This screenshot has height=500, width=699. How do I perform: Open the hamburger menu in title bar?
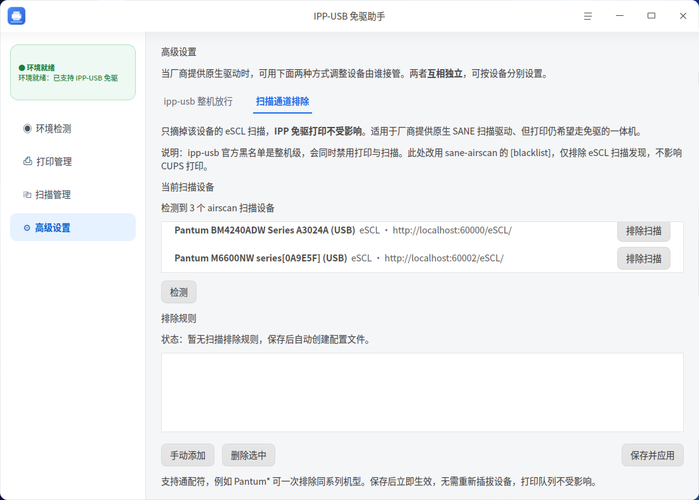(x=587, y=16)
